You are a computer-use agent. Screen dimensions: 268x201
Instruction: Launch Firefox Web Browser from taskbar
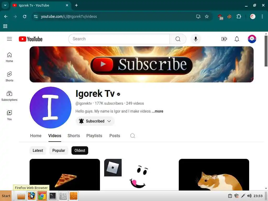(32, 196)
